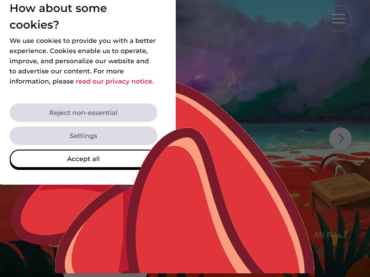370x277 pixels.
Task: Click the next slide arrow icon
Action: [x=340, y=138]
